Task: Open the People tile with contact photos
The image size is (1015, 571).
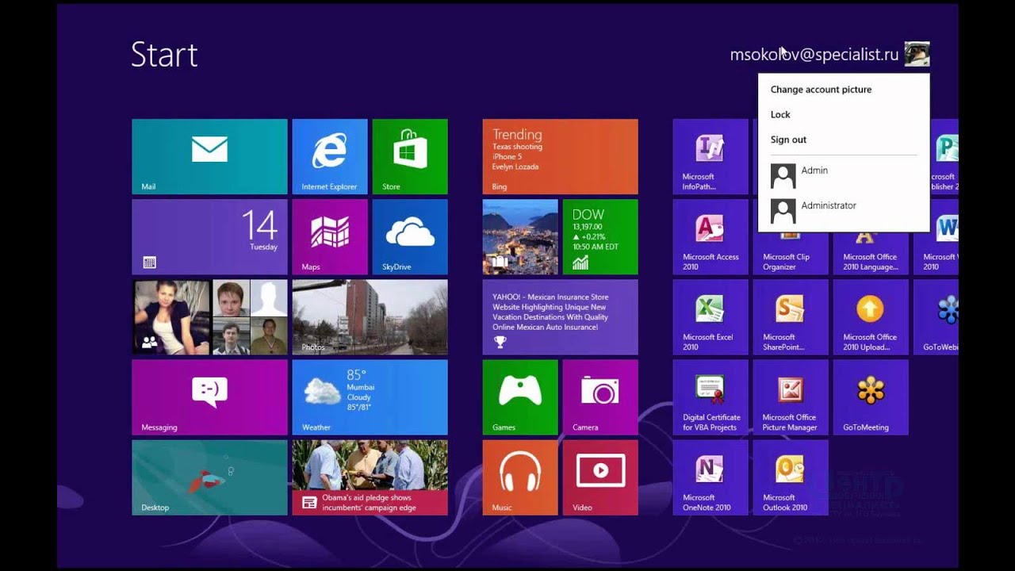Action: pyautogui.click(x=209, y=316)
